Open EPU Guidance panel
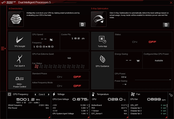The height and width of the screenshot is (119, 174). click(102, 70)
